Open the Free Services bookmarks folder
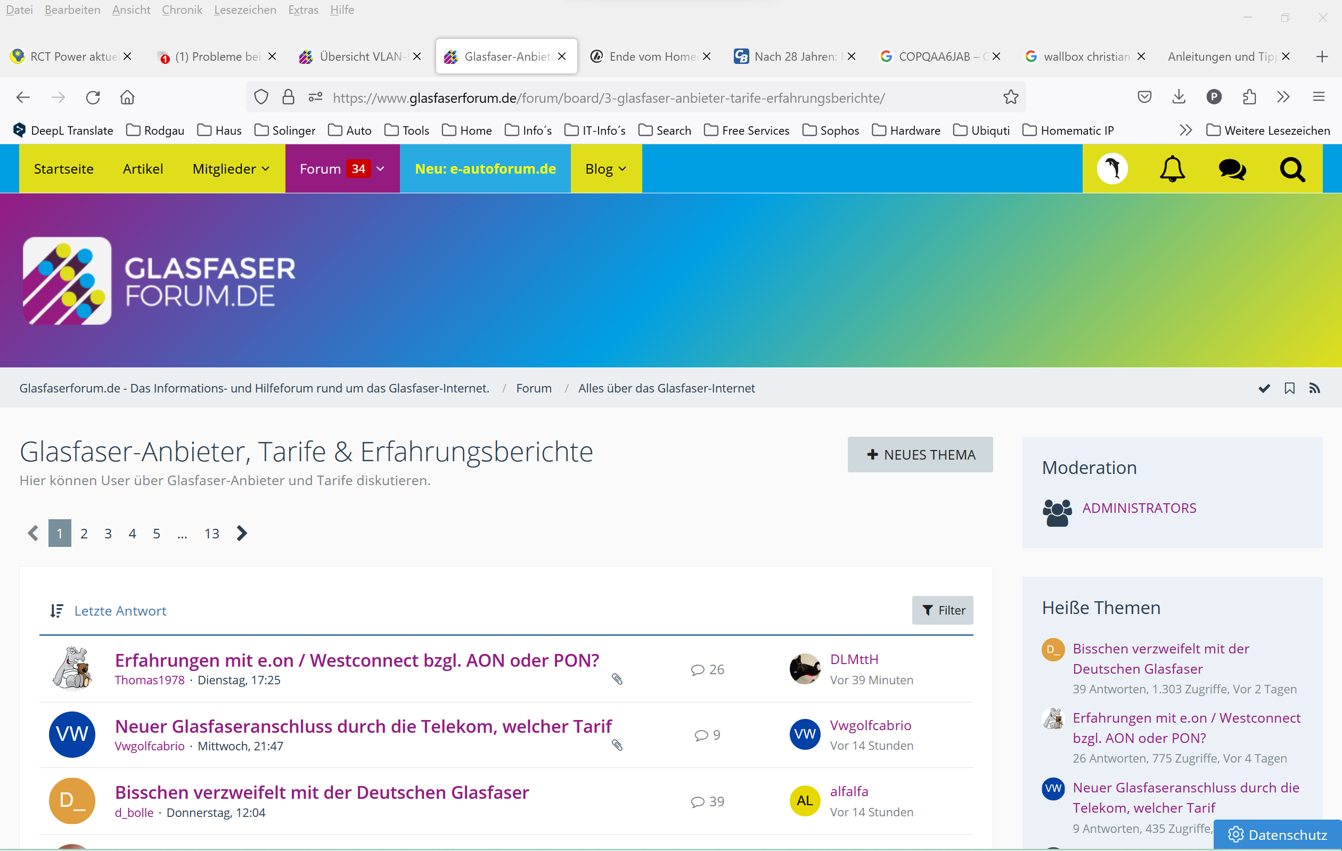Image resolution: width=1342 pixels, height=851 pixels. (746, 130)
